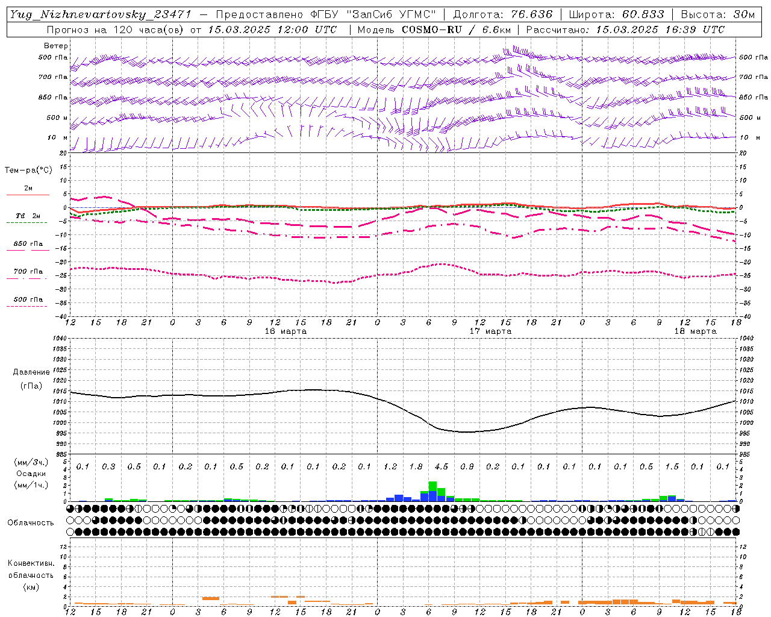This screenshot has width=771, height=617.
Task: Click the 'Тем-ра(°C)' temperature panel label
Action: pos(28,171)
